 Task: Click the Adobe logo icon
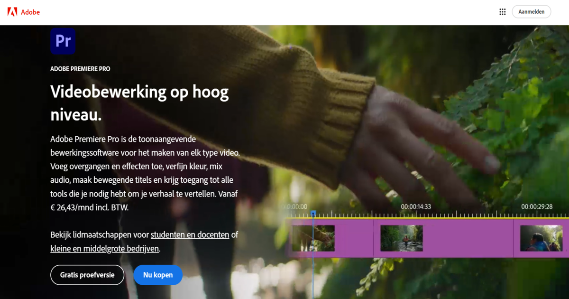tap(12, 12)
